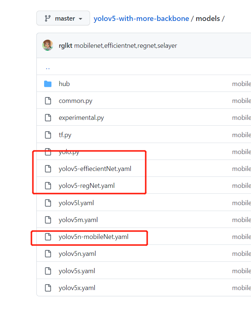The width and height of the screenshot is (251, 318).
Task: Open yolov5n.yaml file
Action: point(77,254)
